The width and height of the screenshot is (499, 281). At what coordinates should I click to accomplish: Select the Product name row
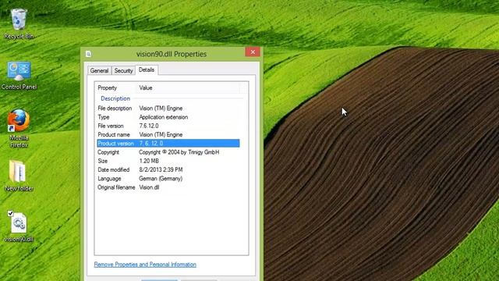(x=168, y=135)
